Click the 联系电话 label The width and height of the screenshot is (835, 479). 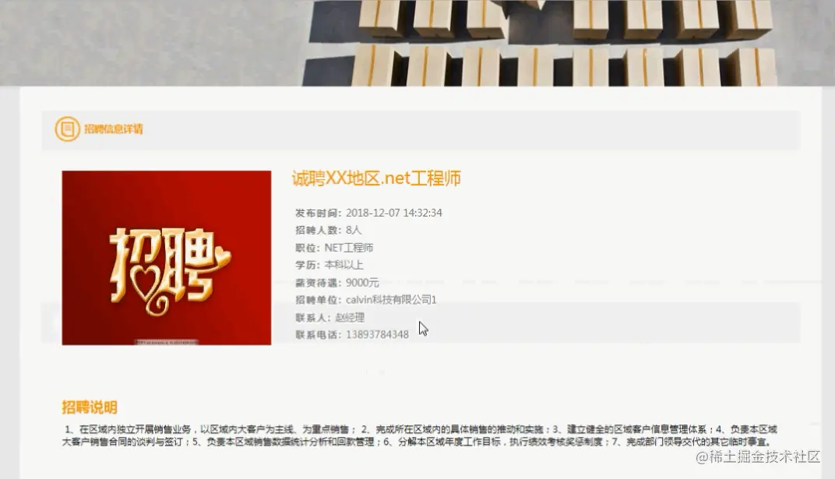pos(319,335)
